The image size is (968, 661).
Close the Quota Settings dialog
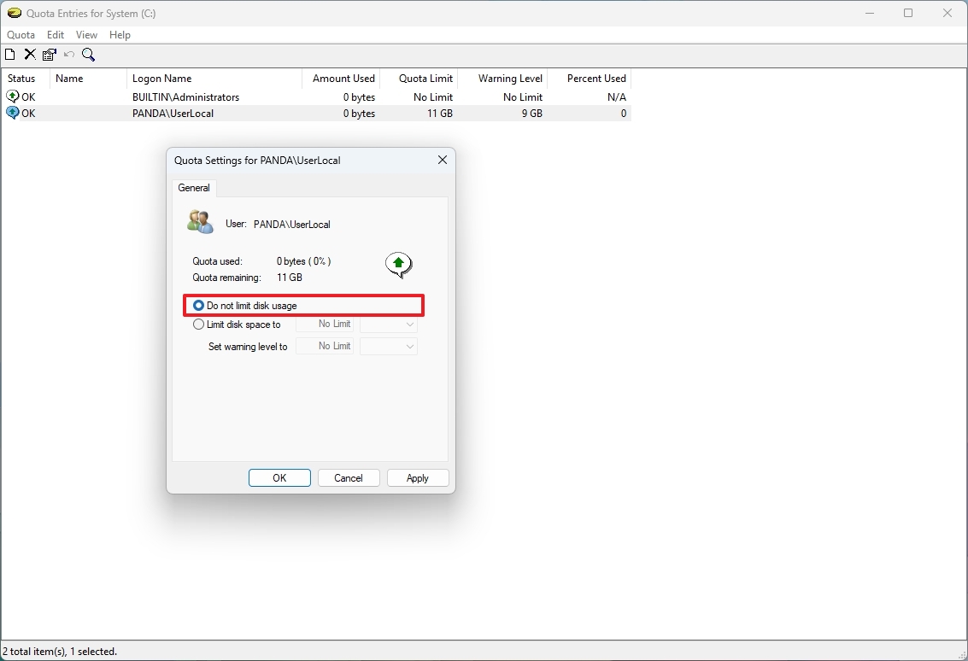[442, 160]
